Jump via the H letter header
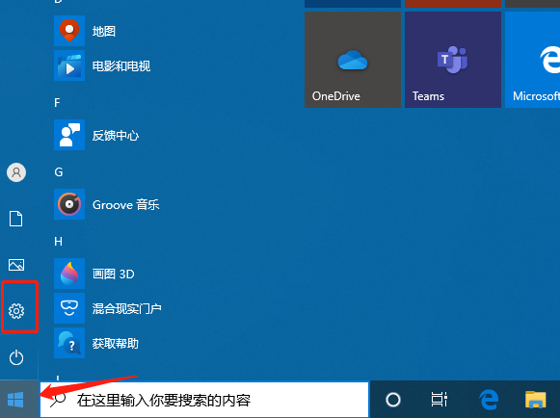 coord(58,242)
